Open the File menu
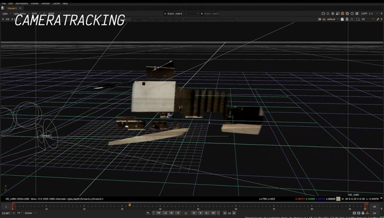 3,3
